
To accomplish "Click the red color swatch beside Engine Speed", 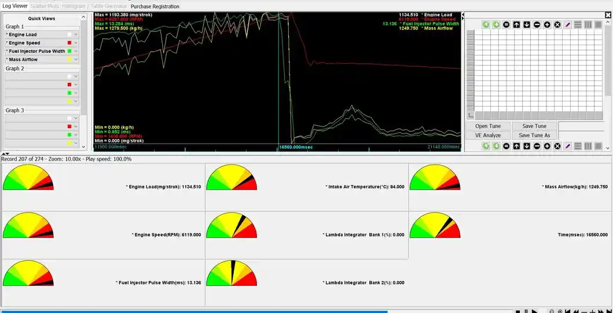I will 69,43.
